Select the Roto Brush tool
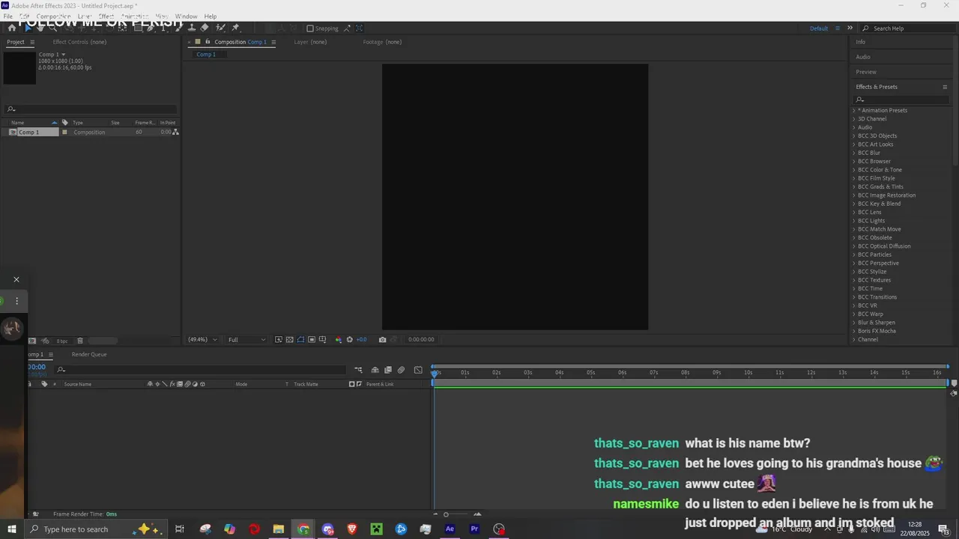The width and height of the screenshot is (959, 539). [x=220, y=28]
